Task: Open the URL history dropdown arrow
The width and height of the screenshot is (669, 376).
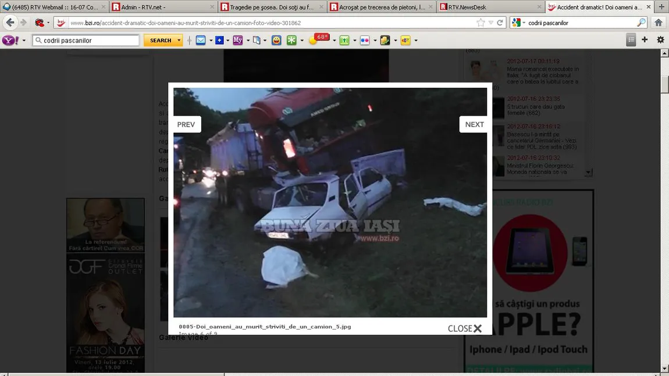Action: tap(490, 23)
